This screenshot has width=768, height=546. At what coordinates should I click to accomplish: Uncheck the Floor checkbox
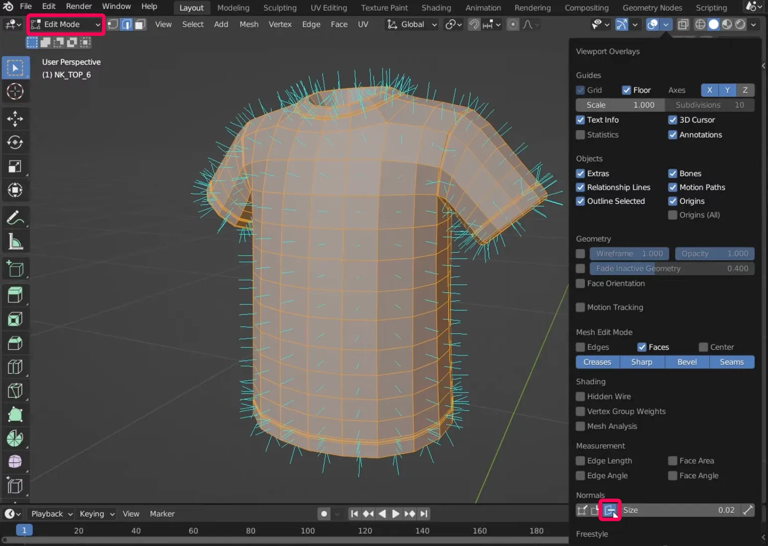[x=627, y=90]
